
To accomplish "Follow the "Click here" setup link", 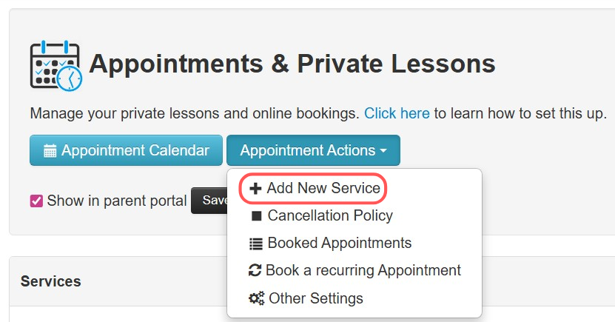I will 397,114.
